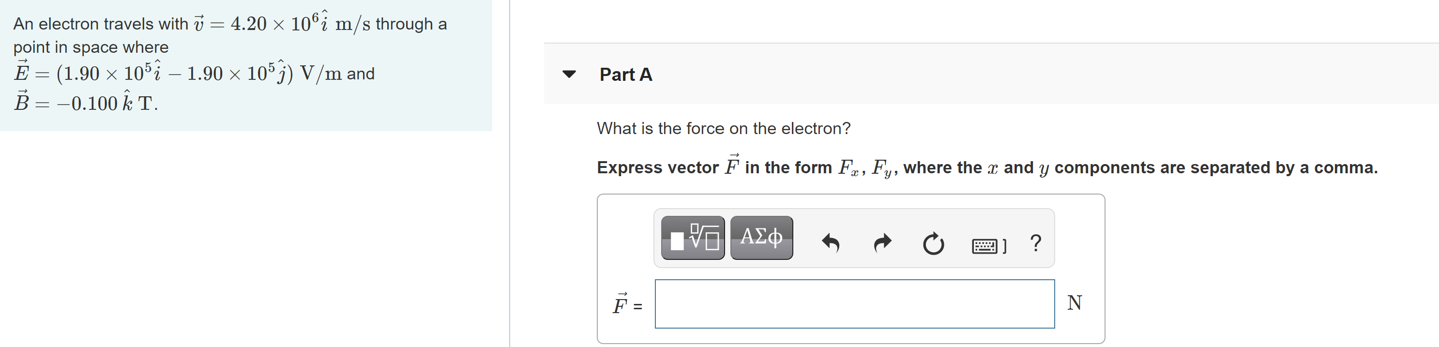The width and height of the screenshot is (1439, 347).
Task: Select the Part A header label
Action: pyautogui.click(x=626, y=75)
